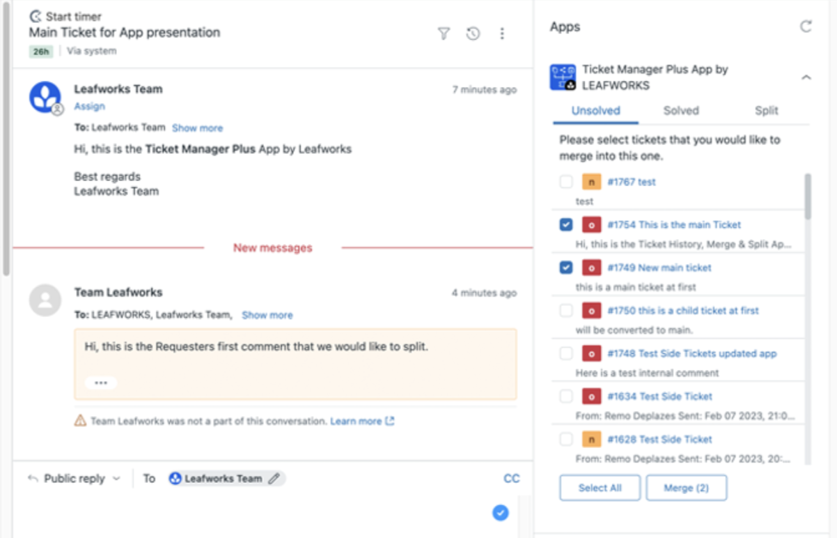Click status badge of ticket #1767
837x538 pixels.
coord(591,182)
